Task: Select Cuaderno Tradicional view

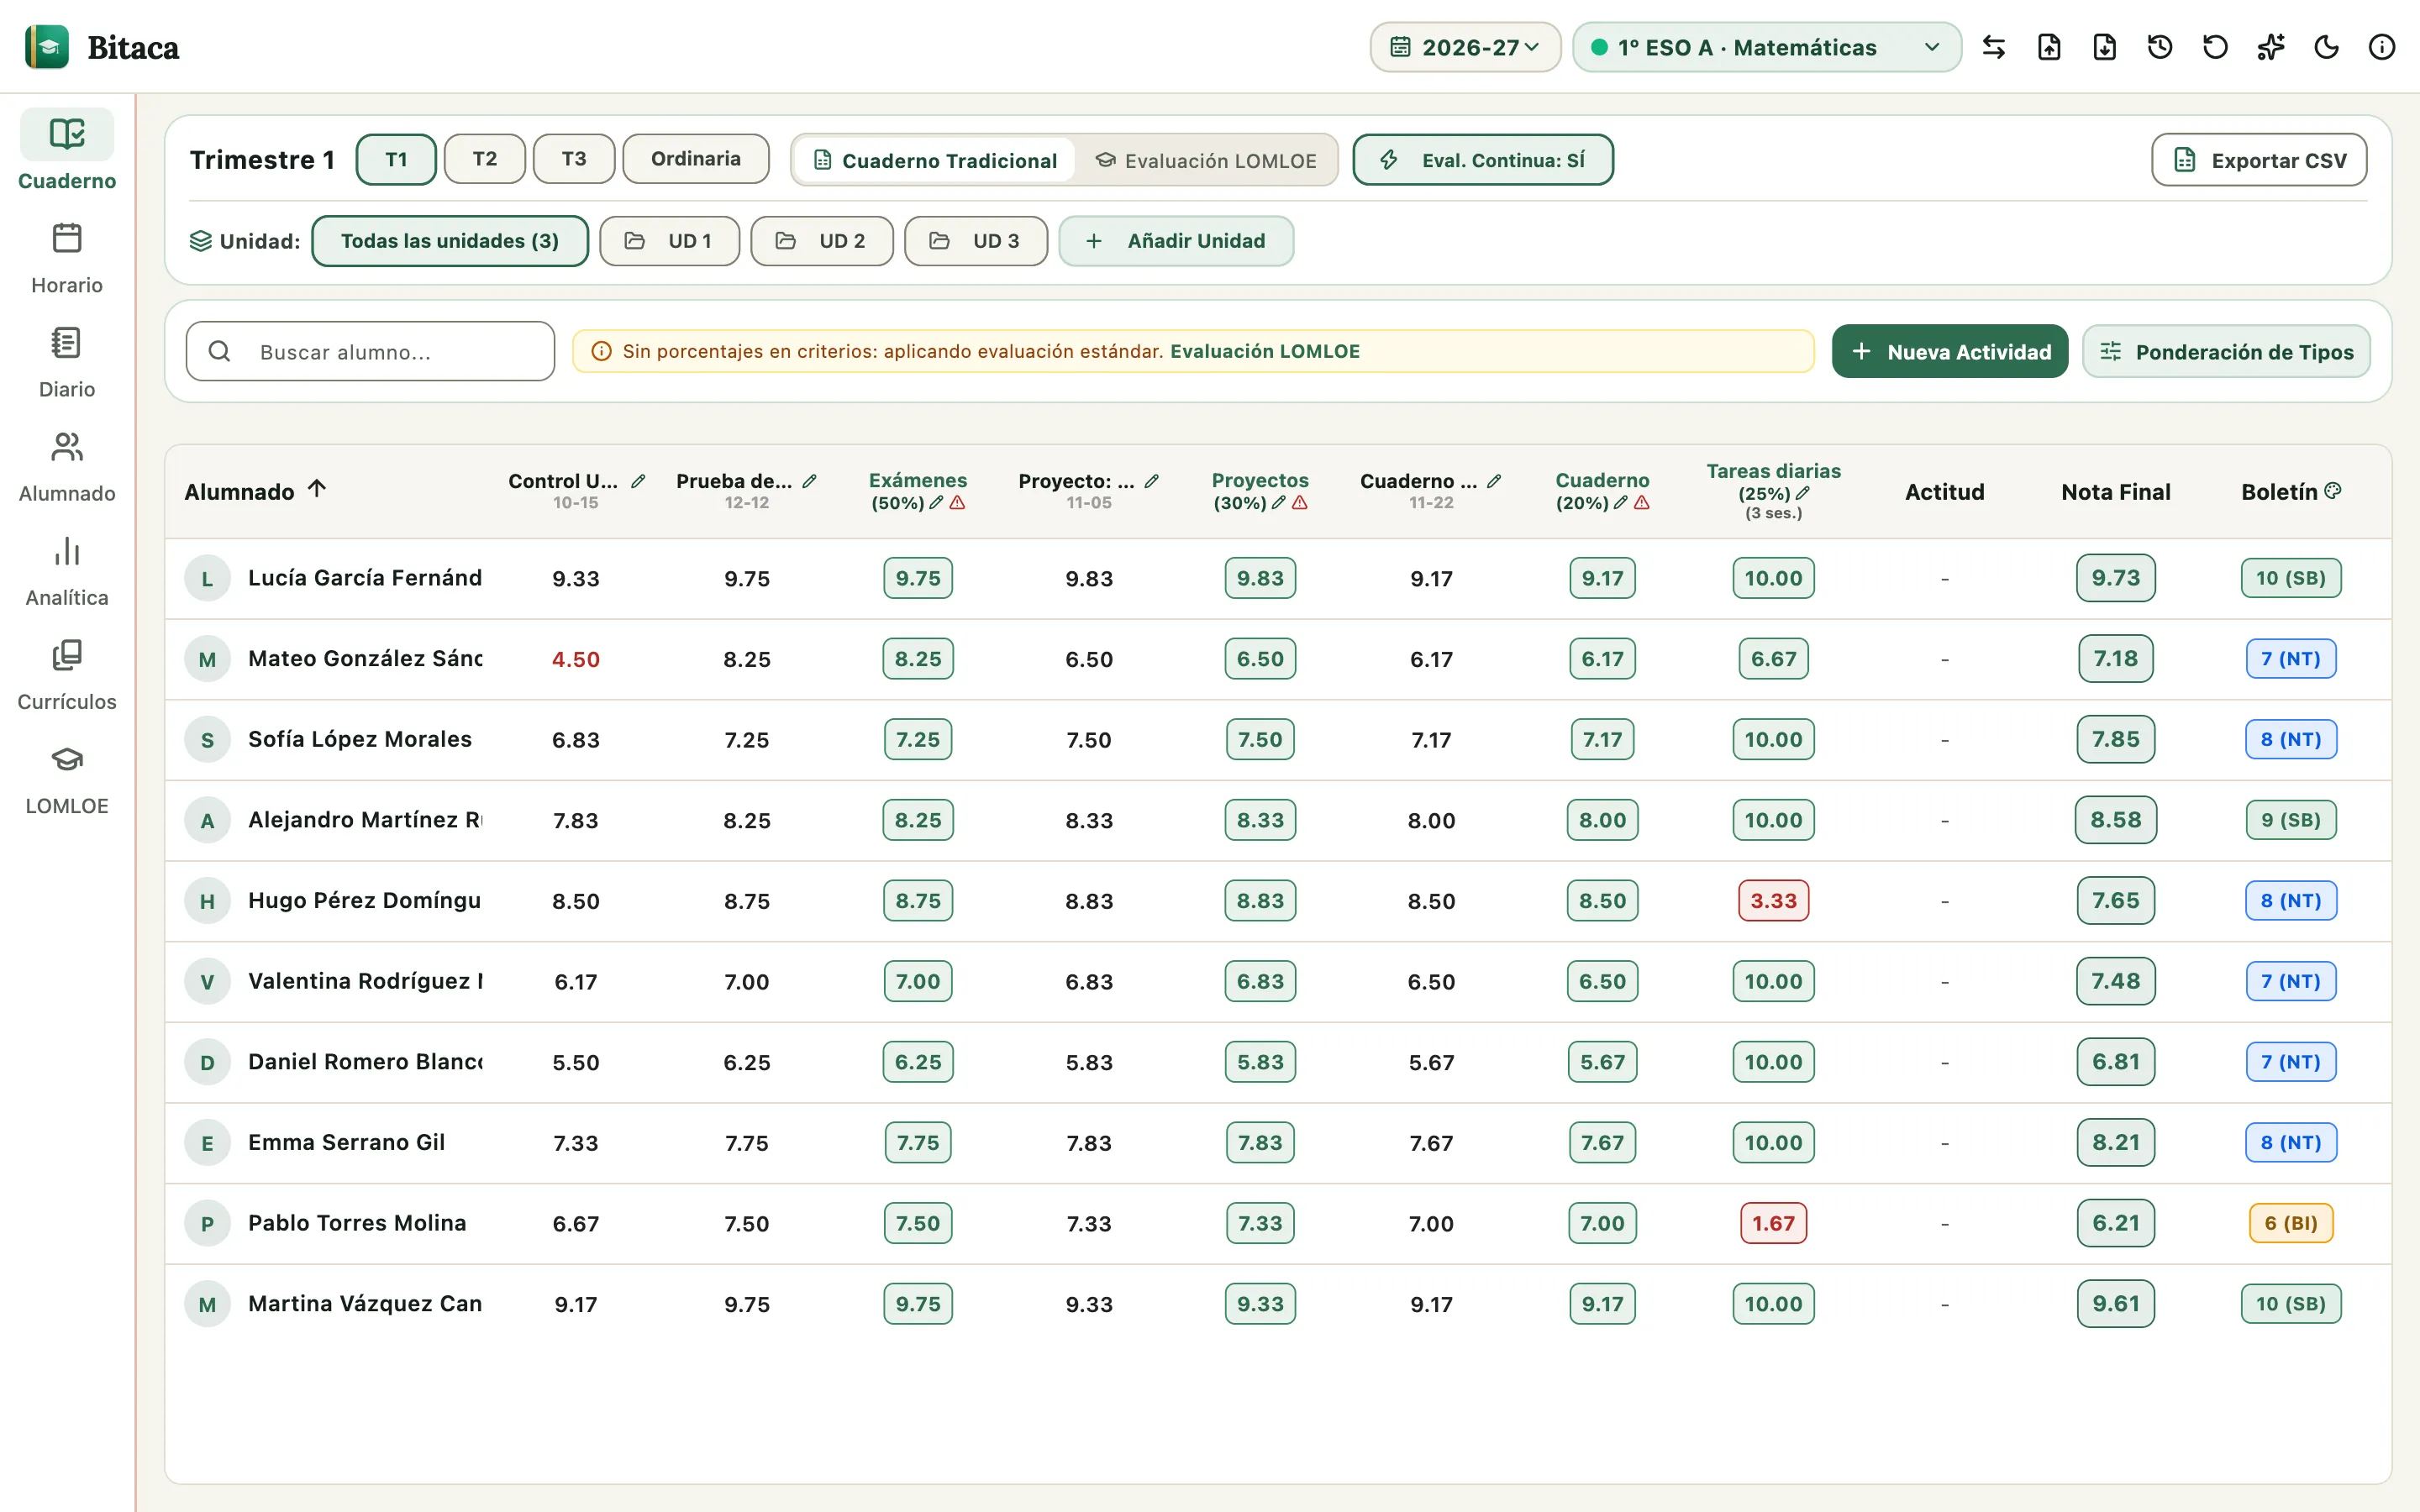Action: tap(935, 160)
